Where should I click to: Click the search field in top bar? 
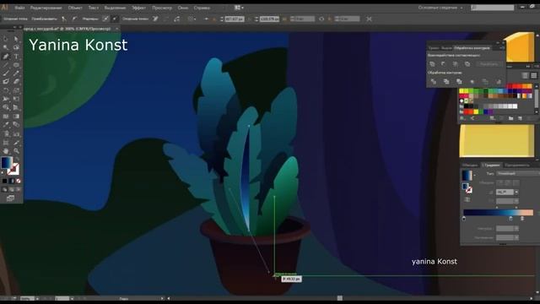pos(492,8)
